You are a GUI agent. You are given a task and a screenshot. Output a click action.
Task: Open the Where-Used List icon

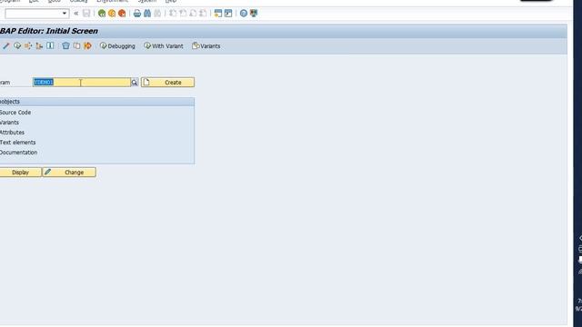[28, 45]
